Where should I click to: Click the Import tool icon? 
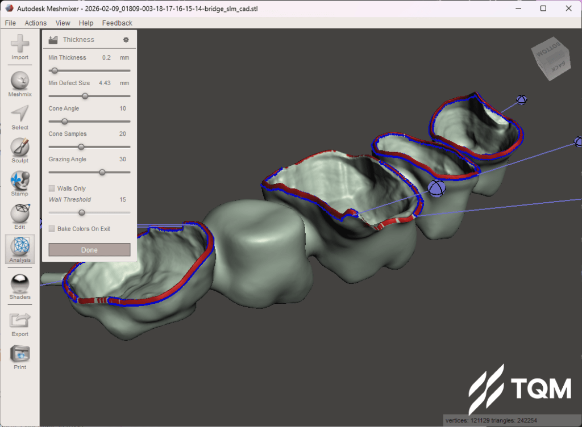coord(20,44)
